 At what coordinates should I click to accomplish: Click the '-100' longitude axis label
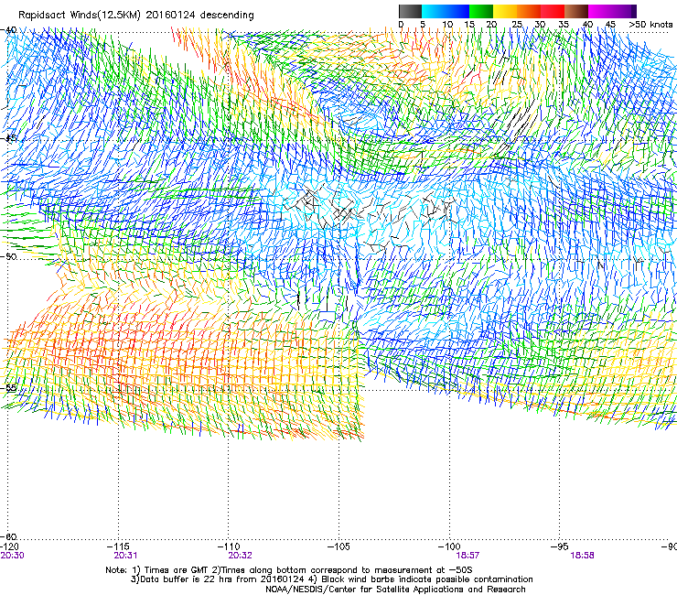click(x=449, y=546)
